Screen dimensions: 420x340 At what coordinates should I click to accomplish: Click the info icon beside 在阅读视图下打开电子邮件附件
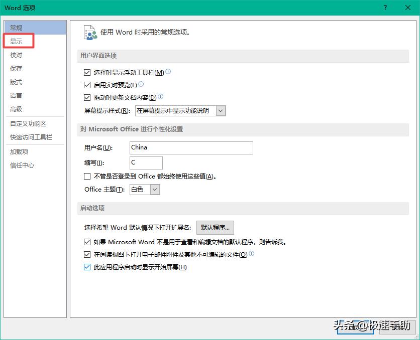(251, 254)
